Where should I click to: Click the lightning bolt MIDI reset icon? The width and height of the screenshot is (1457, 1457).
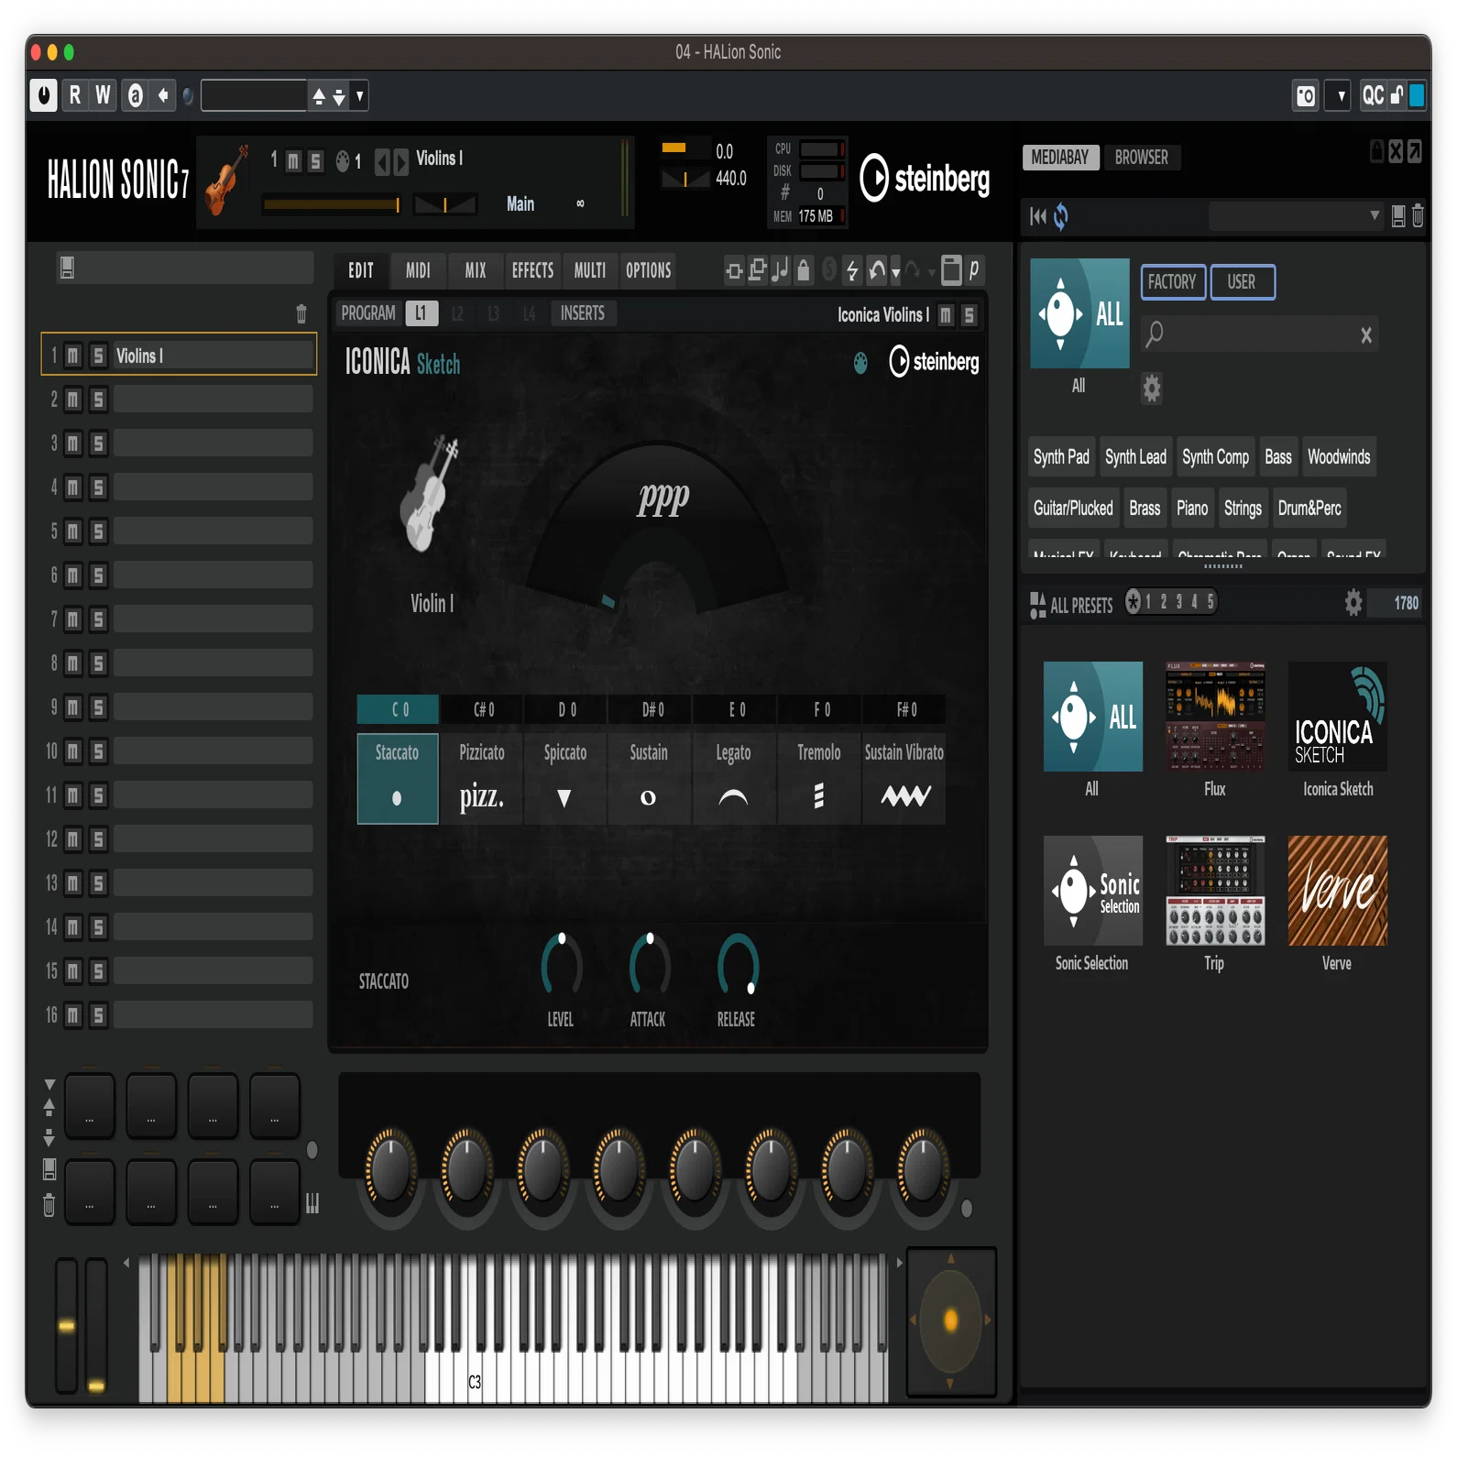852,269
